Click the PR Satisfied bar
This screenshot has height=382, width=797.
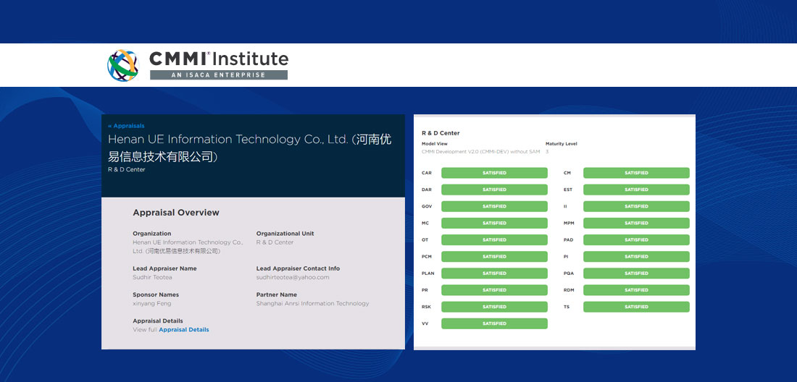(x=494, y=290)
